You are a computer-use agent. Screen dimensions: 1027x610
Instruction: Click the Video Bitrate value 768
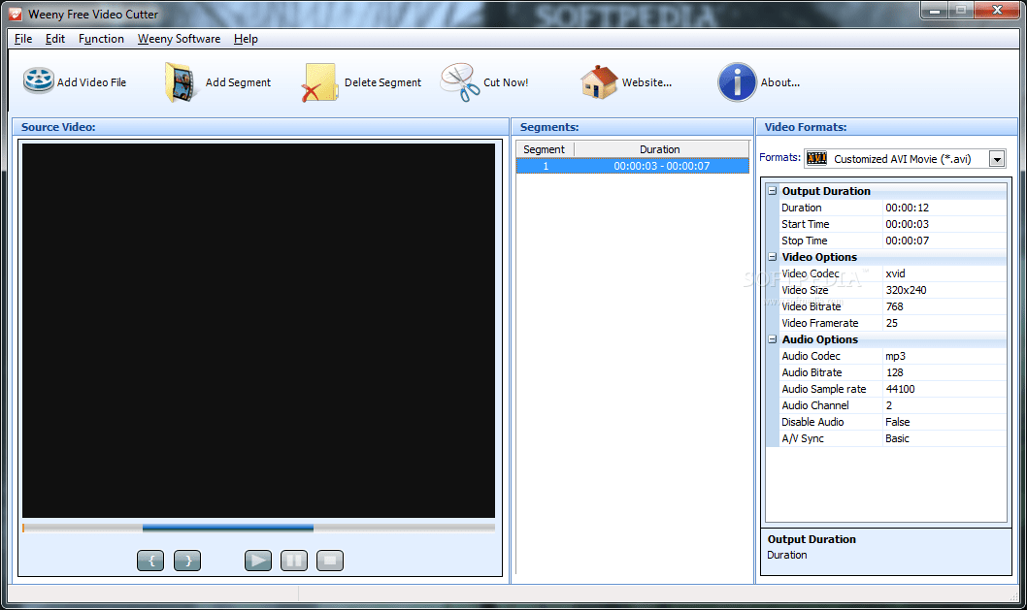pyautogui.click(x=894, y=306)
